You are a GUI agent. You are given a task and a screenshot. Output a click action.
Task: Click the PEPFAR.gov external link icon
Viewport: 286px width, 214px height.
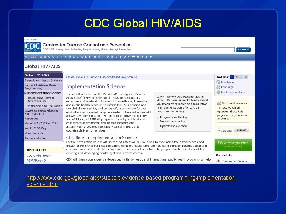[44, 160]
